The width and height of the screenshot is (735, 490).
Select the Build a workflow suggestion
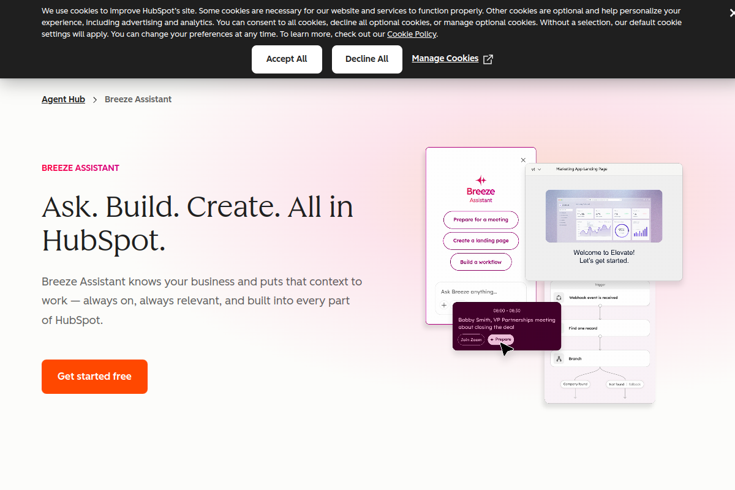coord(481,262)
